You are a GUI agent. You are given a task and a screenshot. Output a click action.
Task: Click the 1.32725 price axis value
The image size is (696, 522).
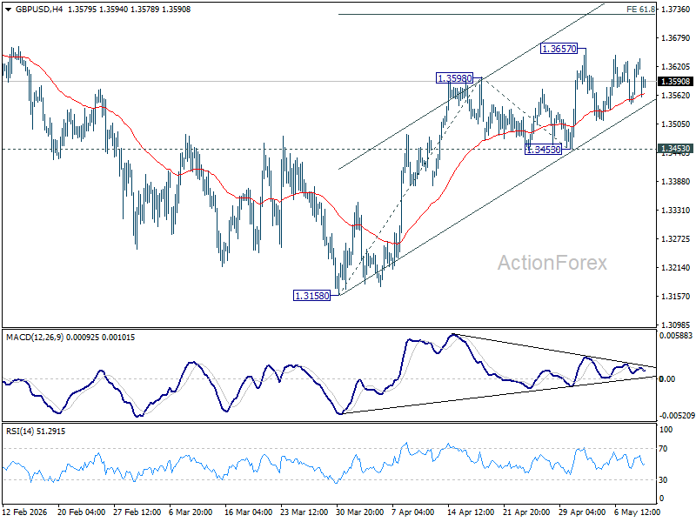[x=676, y=239]
